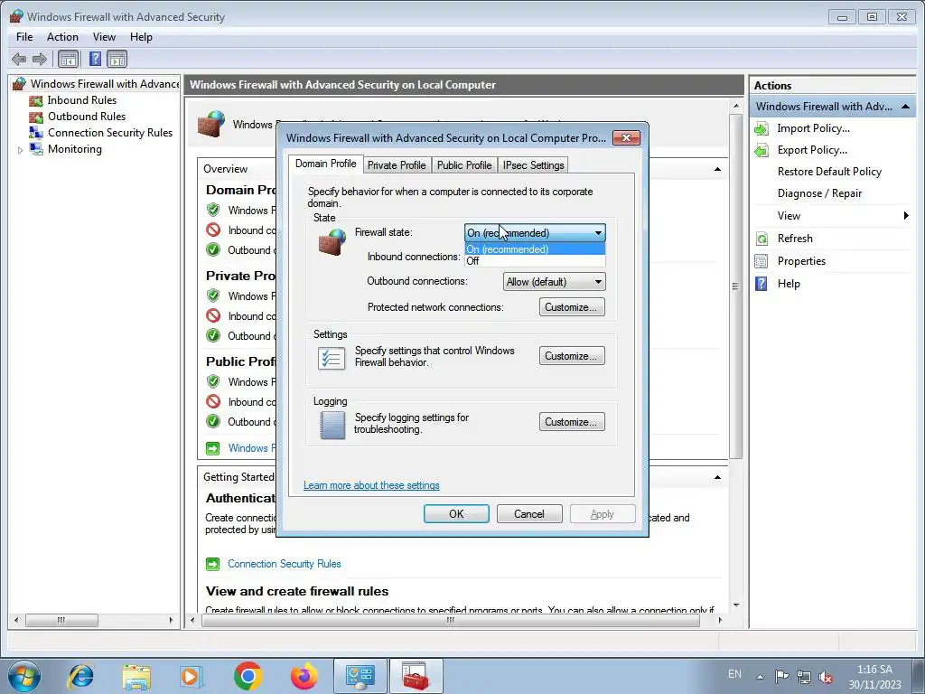Click the Forward arrow toolbar icon
Viewport: 925px width, 694px height.
(40, 59)
